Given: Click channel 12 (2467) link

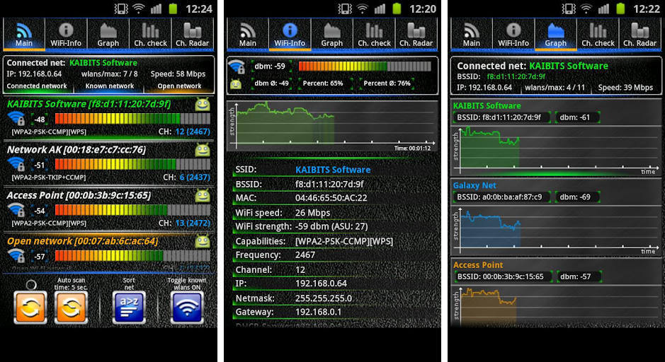Looking at the screenshot, I should [193, 132].
